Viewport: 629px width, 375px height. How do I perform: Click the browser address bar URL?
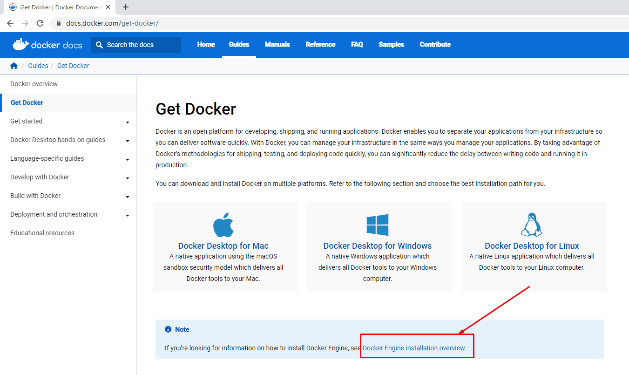(x=112, y=23)
